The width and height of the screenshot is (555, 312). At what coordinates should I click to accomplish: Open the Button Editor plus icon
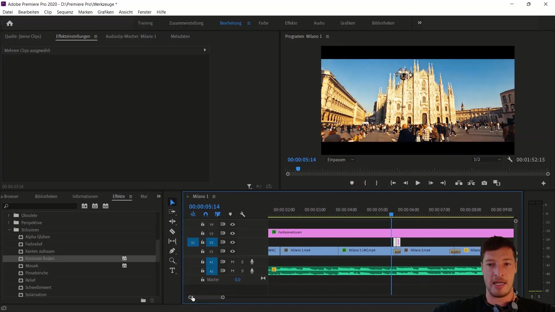pos(543,183)
